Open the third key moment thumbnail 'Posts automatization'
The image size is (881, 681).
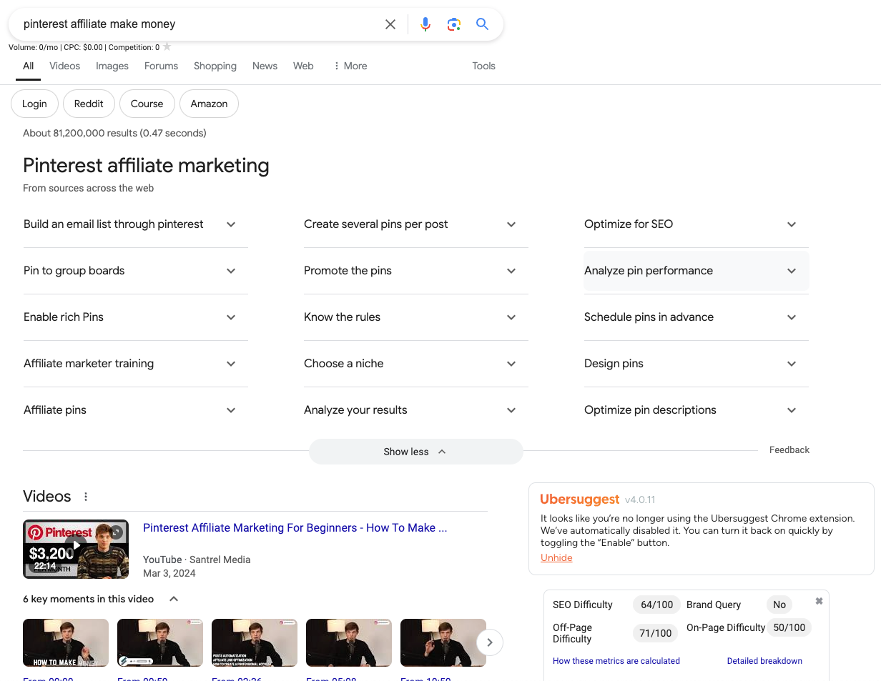click(x=255, y=642)
